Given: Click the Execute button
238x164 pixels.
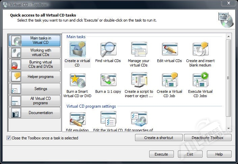Looking at the screenshot, I should click(161, 154).
